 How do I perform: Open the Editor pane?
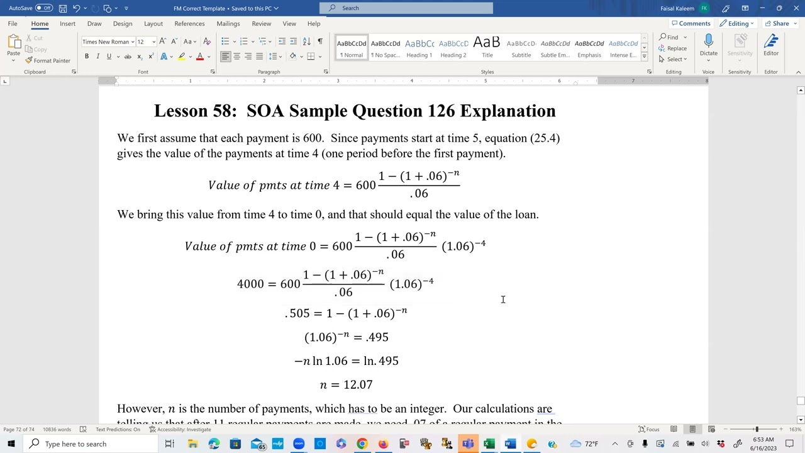tap(771, 46)
